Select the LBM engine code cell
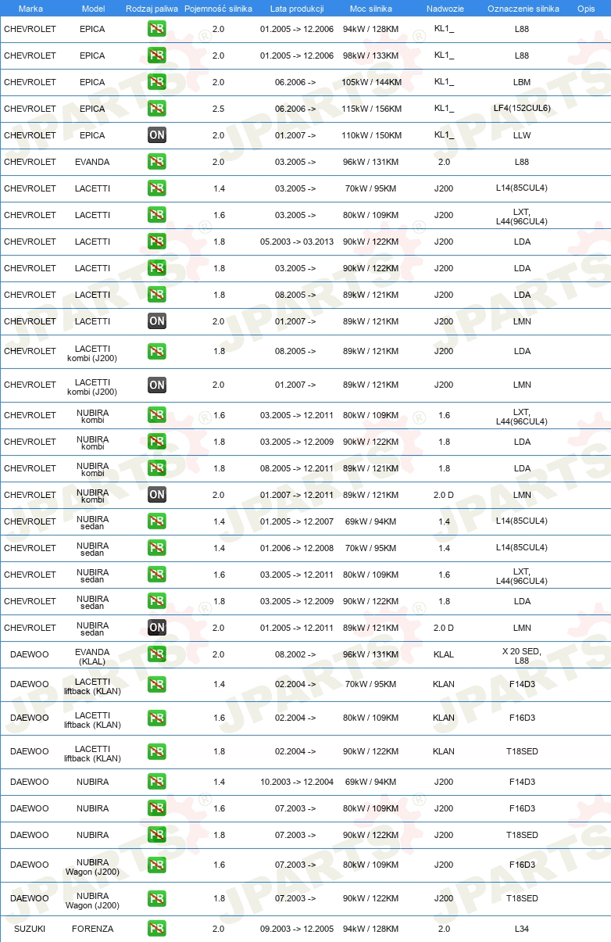 pos(522,82)
